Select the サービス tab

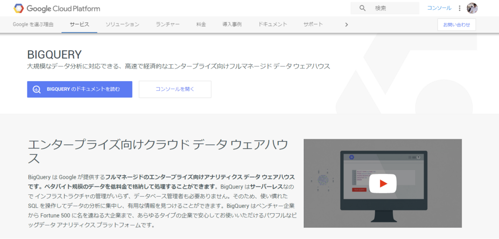tap(79, 24)
